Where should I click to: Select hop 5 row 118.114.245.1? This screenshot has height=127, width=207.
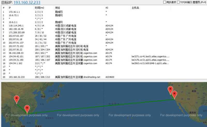(x=86, y=26)
